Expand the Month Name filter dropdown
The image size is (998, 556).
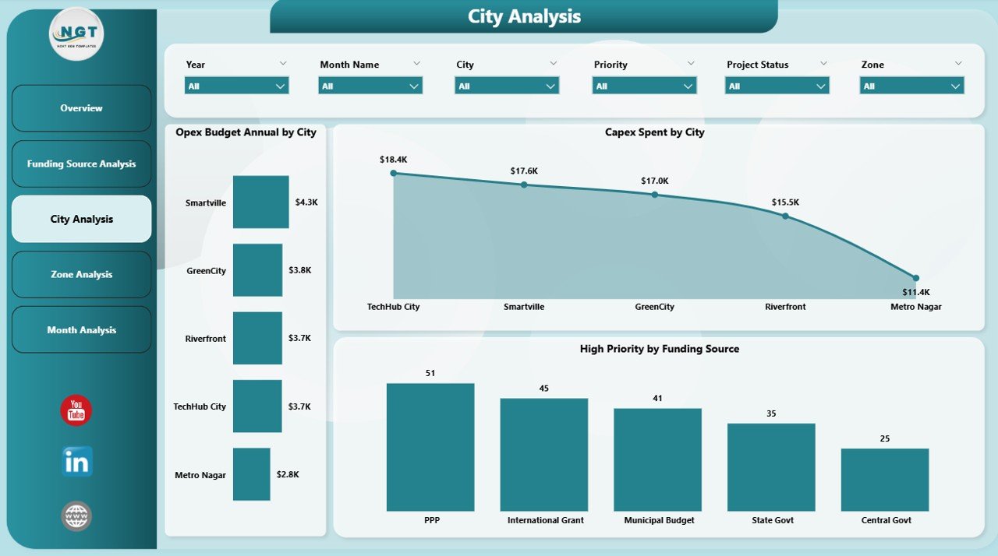[370, 85]
